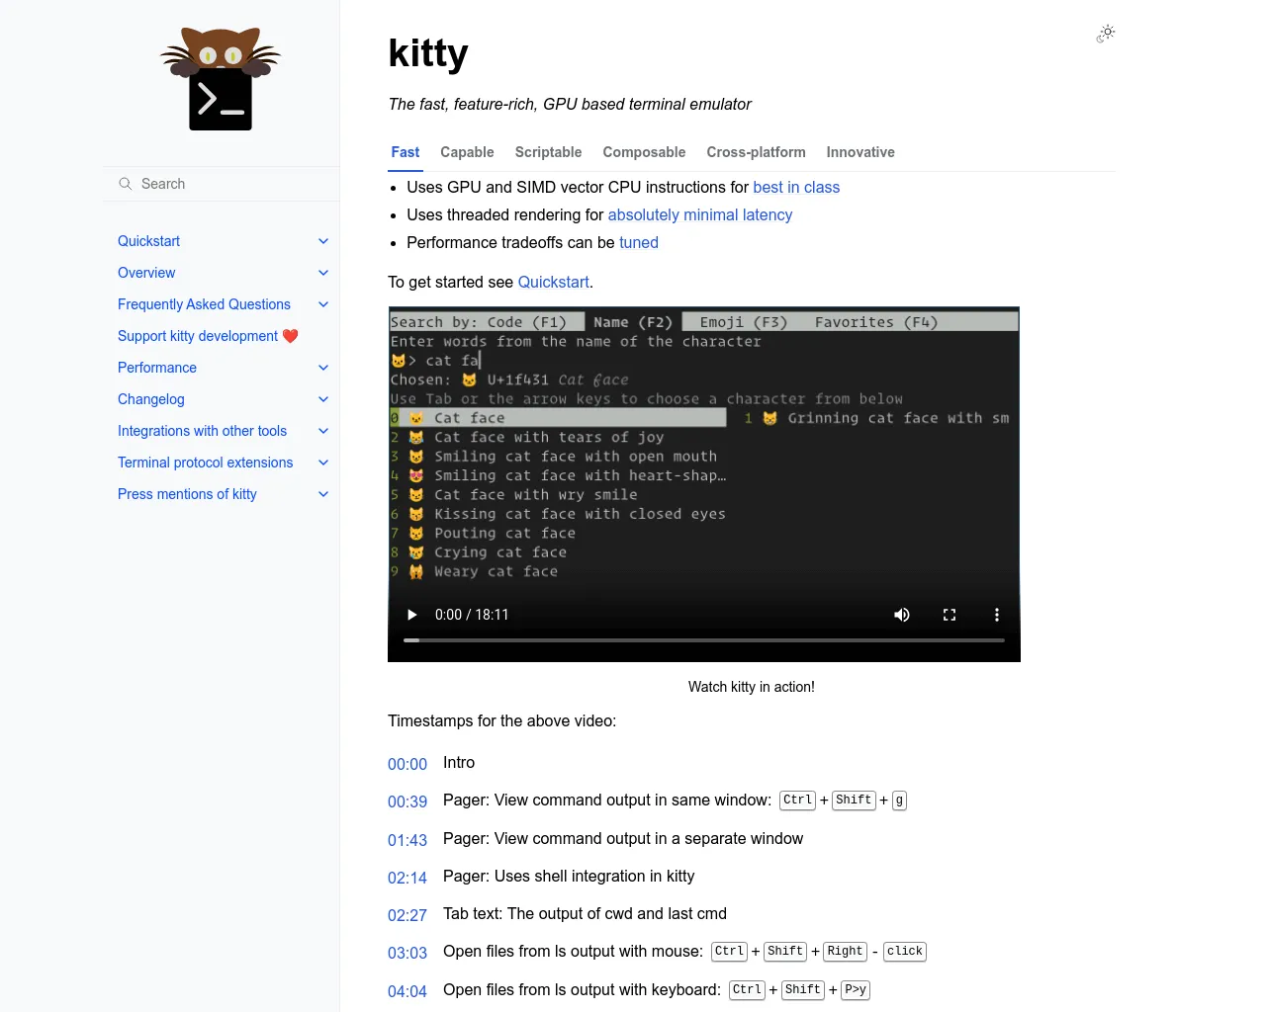
Task: Mute the demo video audio
Action: click(901, 614)
